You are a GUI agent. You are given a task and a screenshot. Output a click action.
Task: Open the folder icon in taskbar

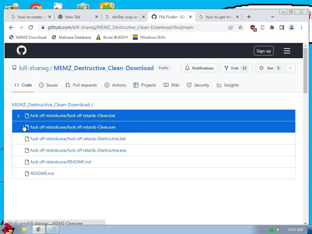tap(24, 230)
